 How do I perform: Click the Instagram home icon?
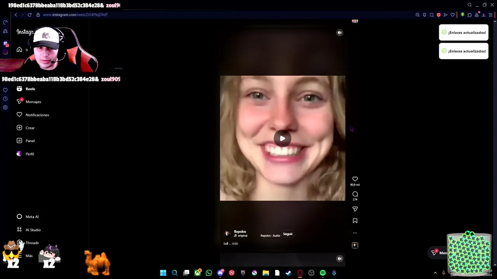[x=19, y=50]
